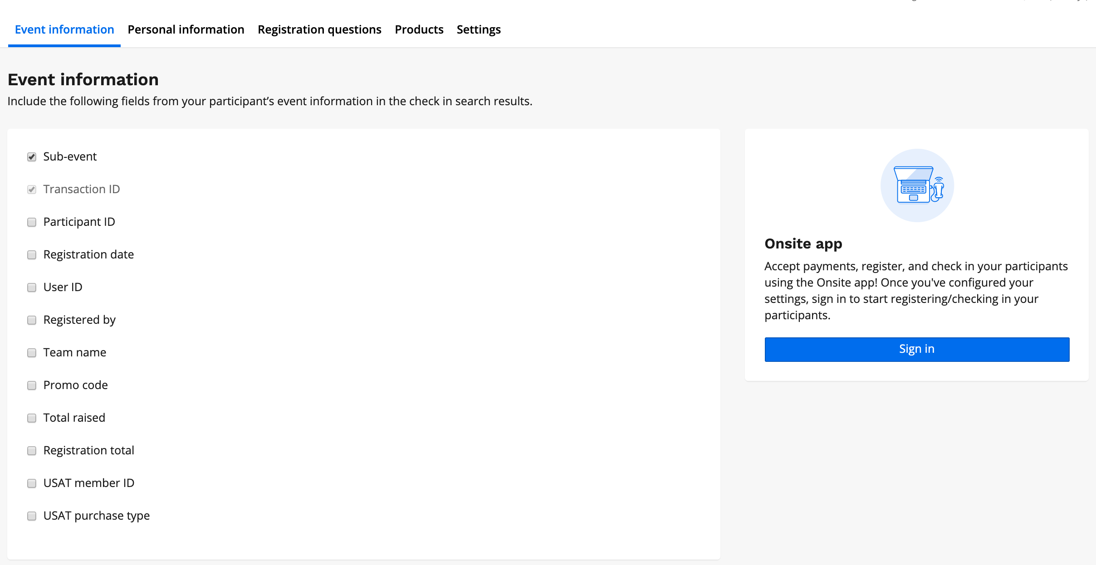The image size is (1096, 565).
Task: Click the Transaction ID checkbox
Action: (x=32, y=190)
